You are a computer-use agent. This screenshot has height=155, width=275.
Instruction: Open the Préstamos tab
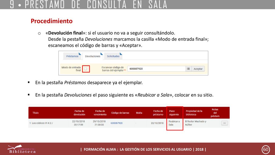point(72,56)
